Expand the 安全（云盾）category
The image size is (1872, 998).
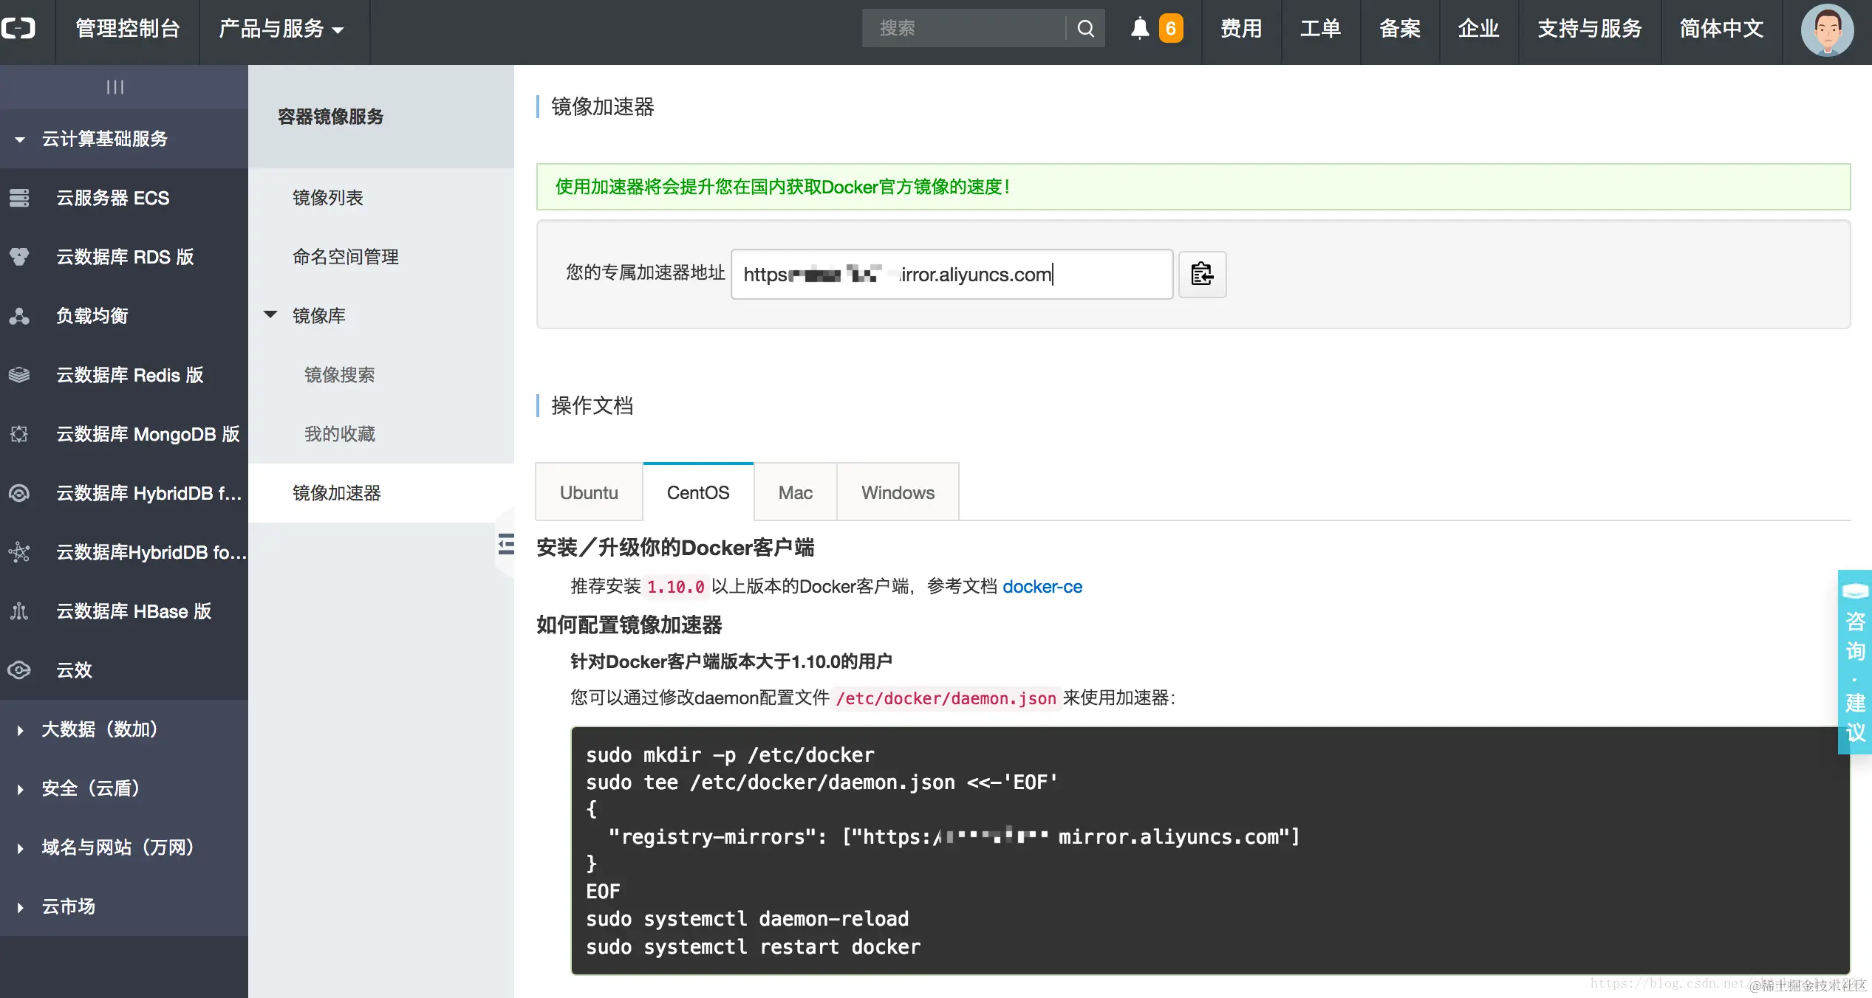pyautogui.click(x=21, y=789)
